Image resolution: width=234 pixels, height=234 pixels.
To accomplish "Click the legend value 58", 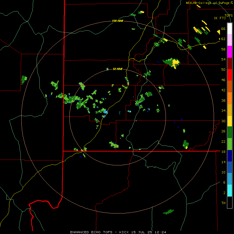I will point(223,49).
